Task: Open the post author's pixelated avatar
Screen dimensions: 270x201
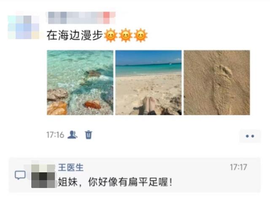Action: pyautogui.click(x=24, y=27)
